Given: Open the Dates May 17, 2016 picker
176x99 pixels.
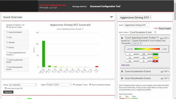Looking at the screenshot, I should (59, 85).
